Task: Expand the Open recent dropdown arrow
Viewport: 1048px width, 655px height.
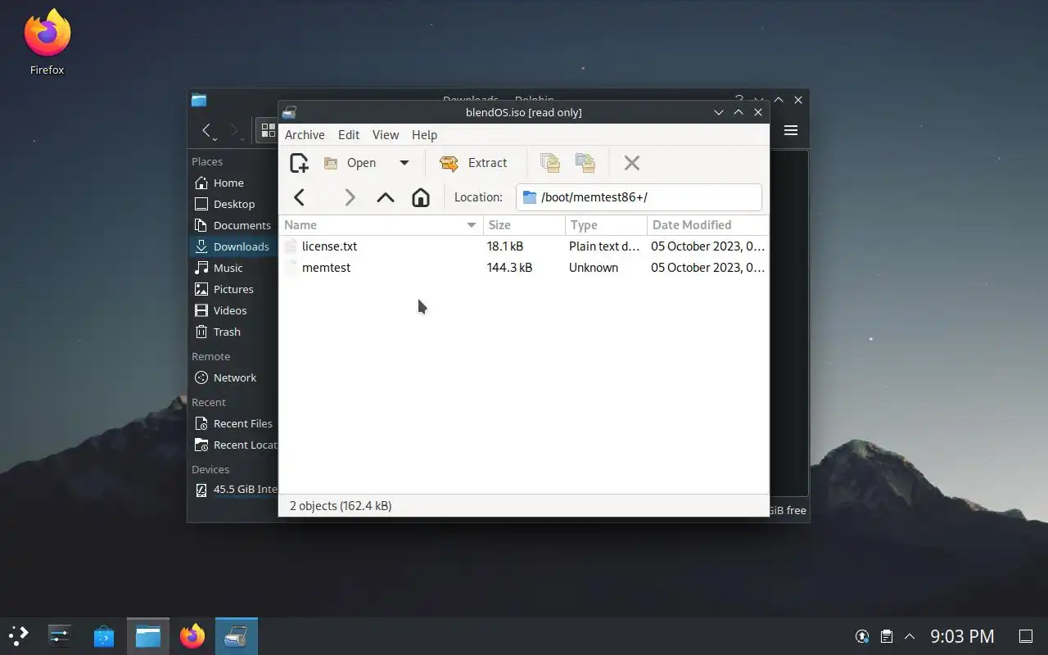Action: click(x=404, y=163)
